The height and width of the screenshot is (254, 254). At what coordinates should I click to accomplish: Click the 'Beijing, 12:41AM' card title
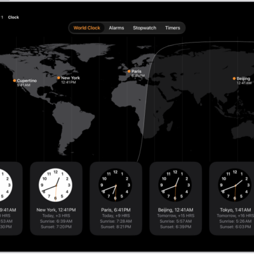175,210
